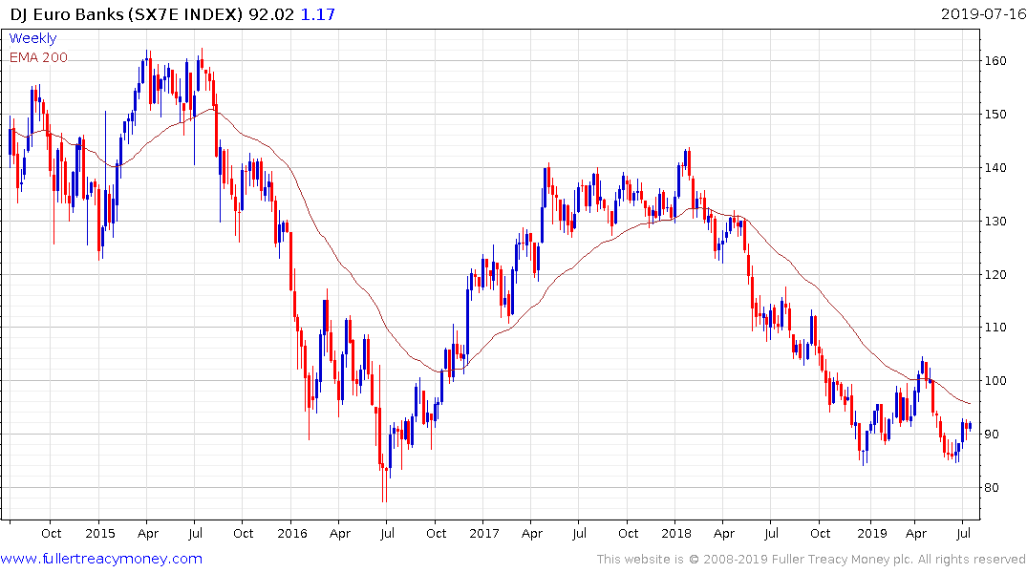Screen dimensions: 1027x573
Task: Click the 150 price axis label
Action: pos(995,114)
